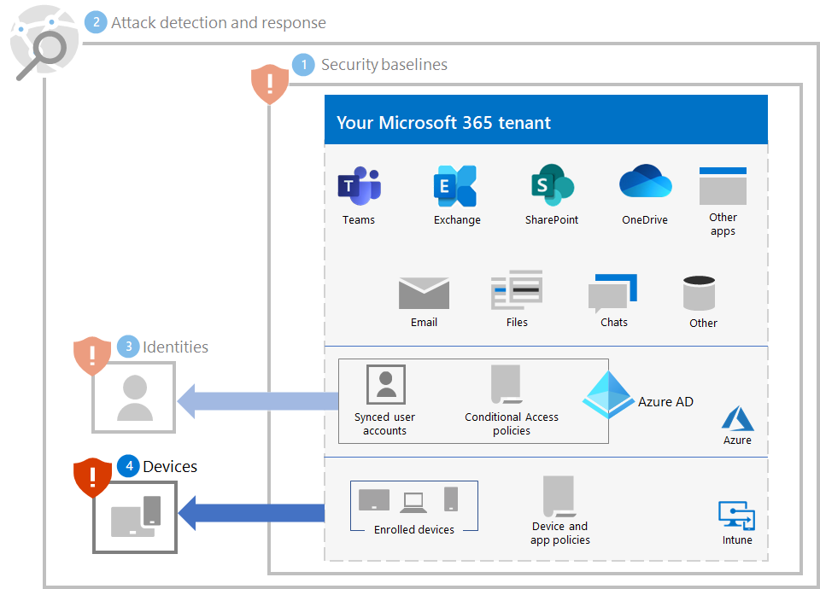820x589 pixels.
Task: Select the Chats icon
Action: [612, 290]
